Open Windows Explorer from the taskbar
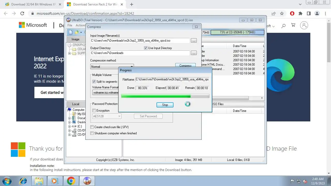This screenshot has height=186, width=331. (39, 181)
